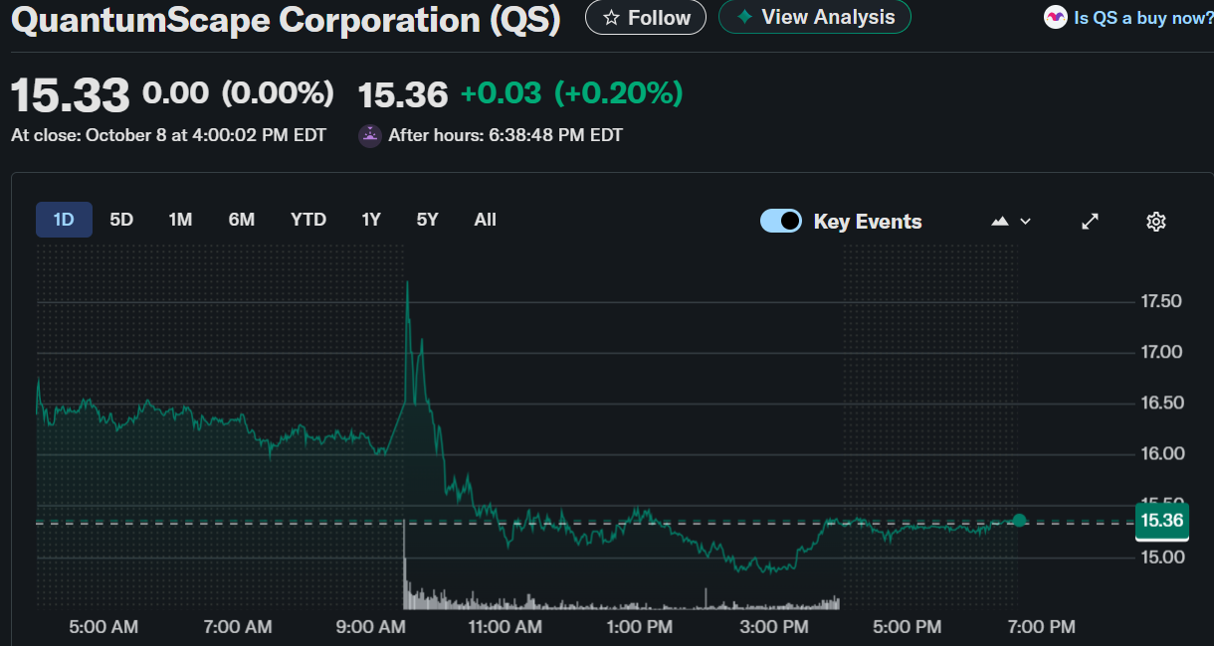This screenshot has height=646, width=1214.
Task: Switch chart to YTD range
Action: tap(308, 220)
